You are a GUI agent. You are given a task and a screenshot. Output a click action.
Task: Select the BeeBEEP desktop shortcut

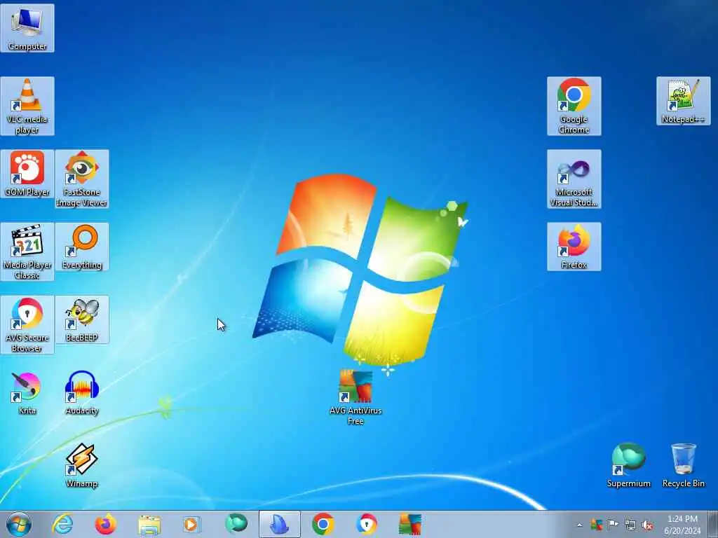tap(82, 319)
